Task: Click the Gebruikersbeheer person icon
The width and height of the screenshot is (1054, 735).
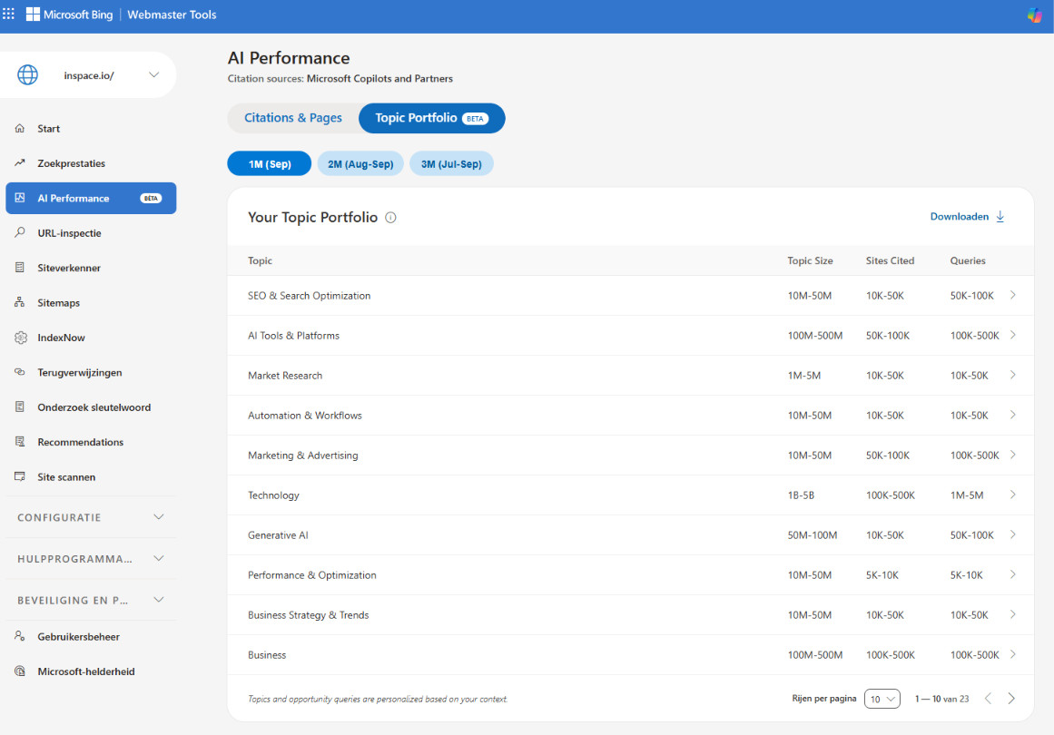Action: (x=20, y=636)
